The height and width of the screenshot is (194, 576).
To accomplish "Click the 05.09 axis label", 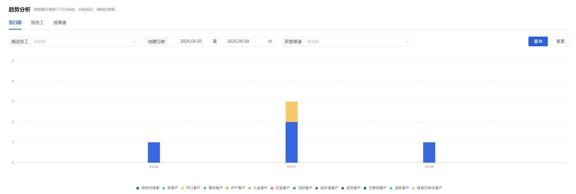I will click(429, 167).
